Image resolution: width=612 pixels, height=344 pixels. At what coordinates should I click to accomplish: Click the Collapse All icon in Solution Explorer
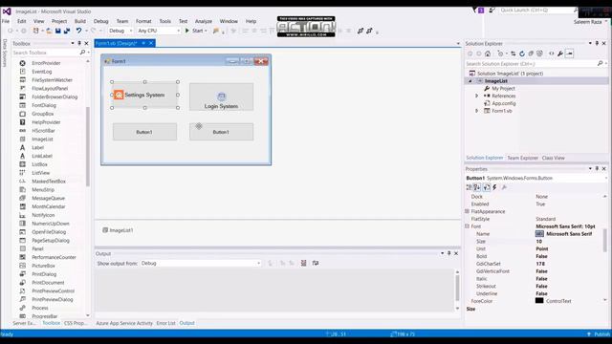coord(531,54)
